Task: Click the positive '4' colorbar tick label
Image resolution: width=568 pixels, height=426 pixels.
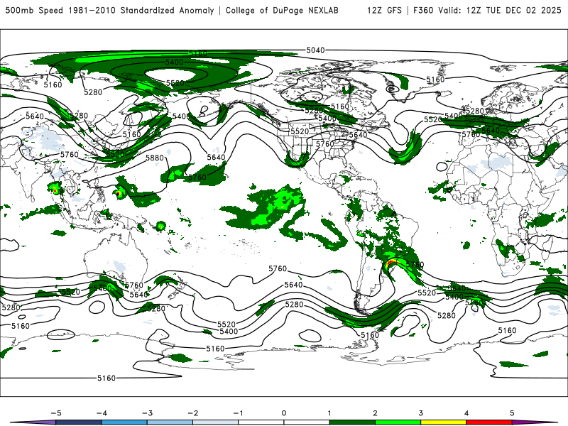Action: coord(466,413)
